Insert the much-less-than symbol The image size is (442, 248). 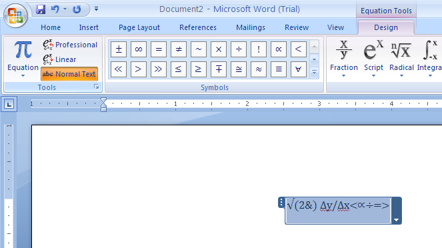[119, 69]
